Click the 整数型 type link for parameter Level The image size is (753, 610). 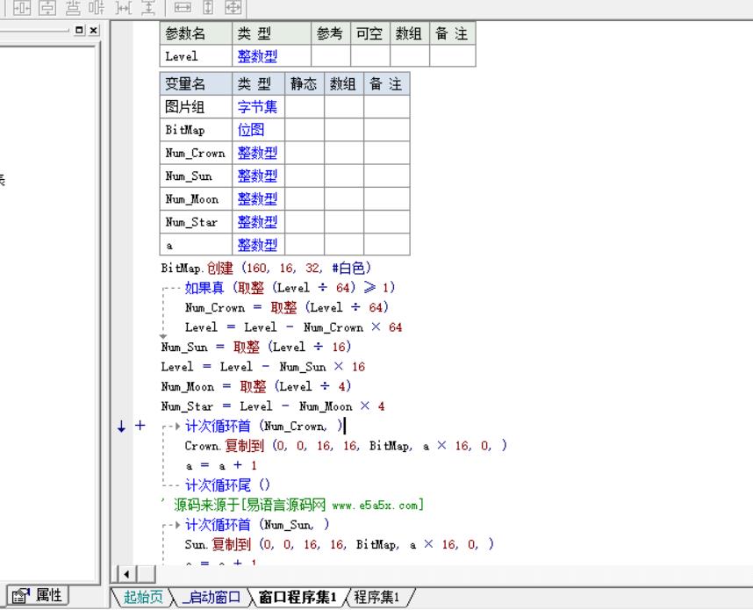pos(257,56)
